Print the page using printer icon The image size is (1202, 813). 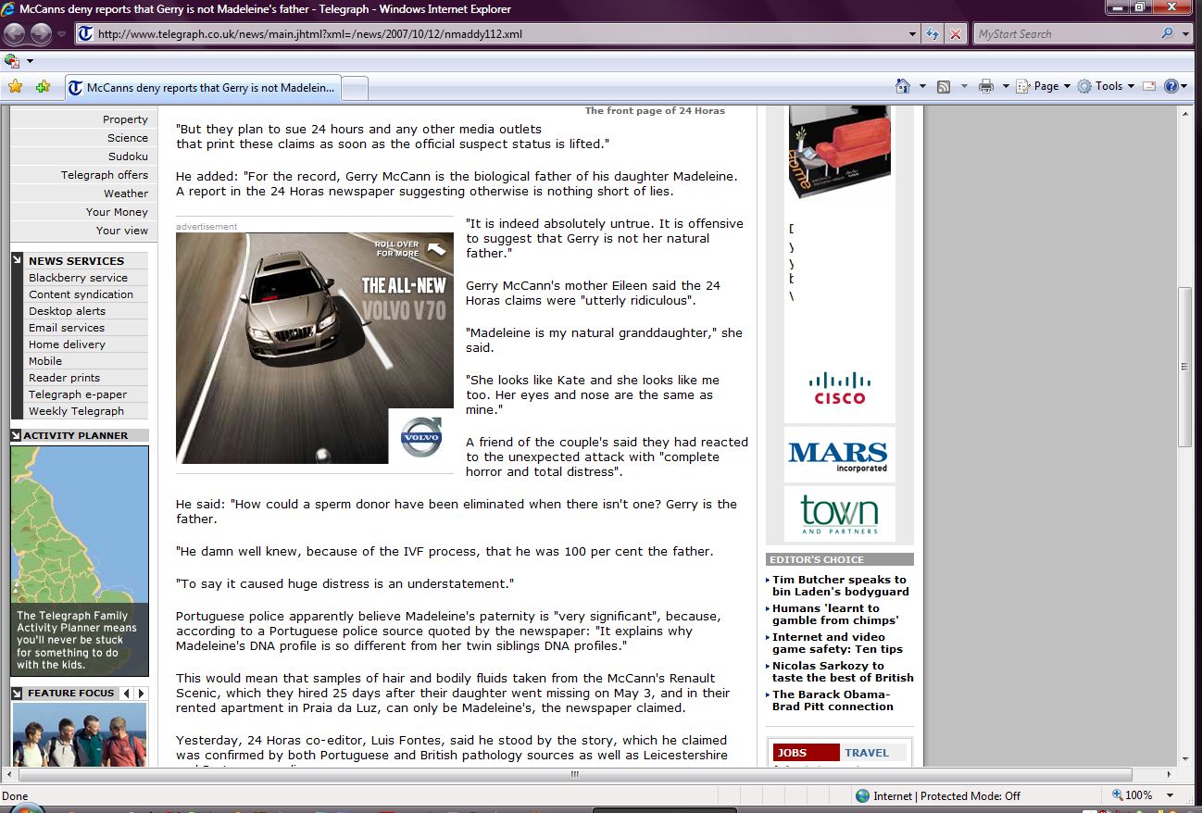(986, 86)
